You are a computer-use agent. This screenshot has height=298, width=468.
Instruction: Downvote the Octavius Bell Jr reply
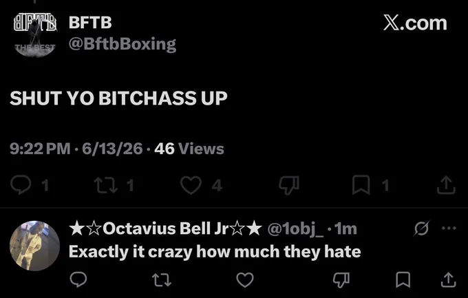tap(341, 280)
